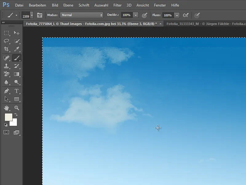
Task: Close the Fotolia_7775064_L document tab
Action: coord(160,24)
